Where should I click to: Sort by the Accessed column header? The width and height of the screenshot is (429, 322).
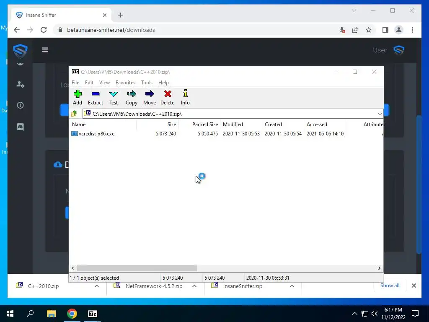[325, 124]
